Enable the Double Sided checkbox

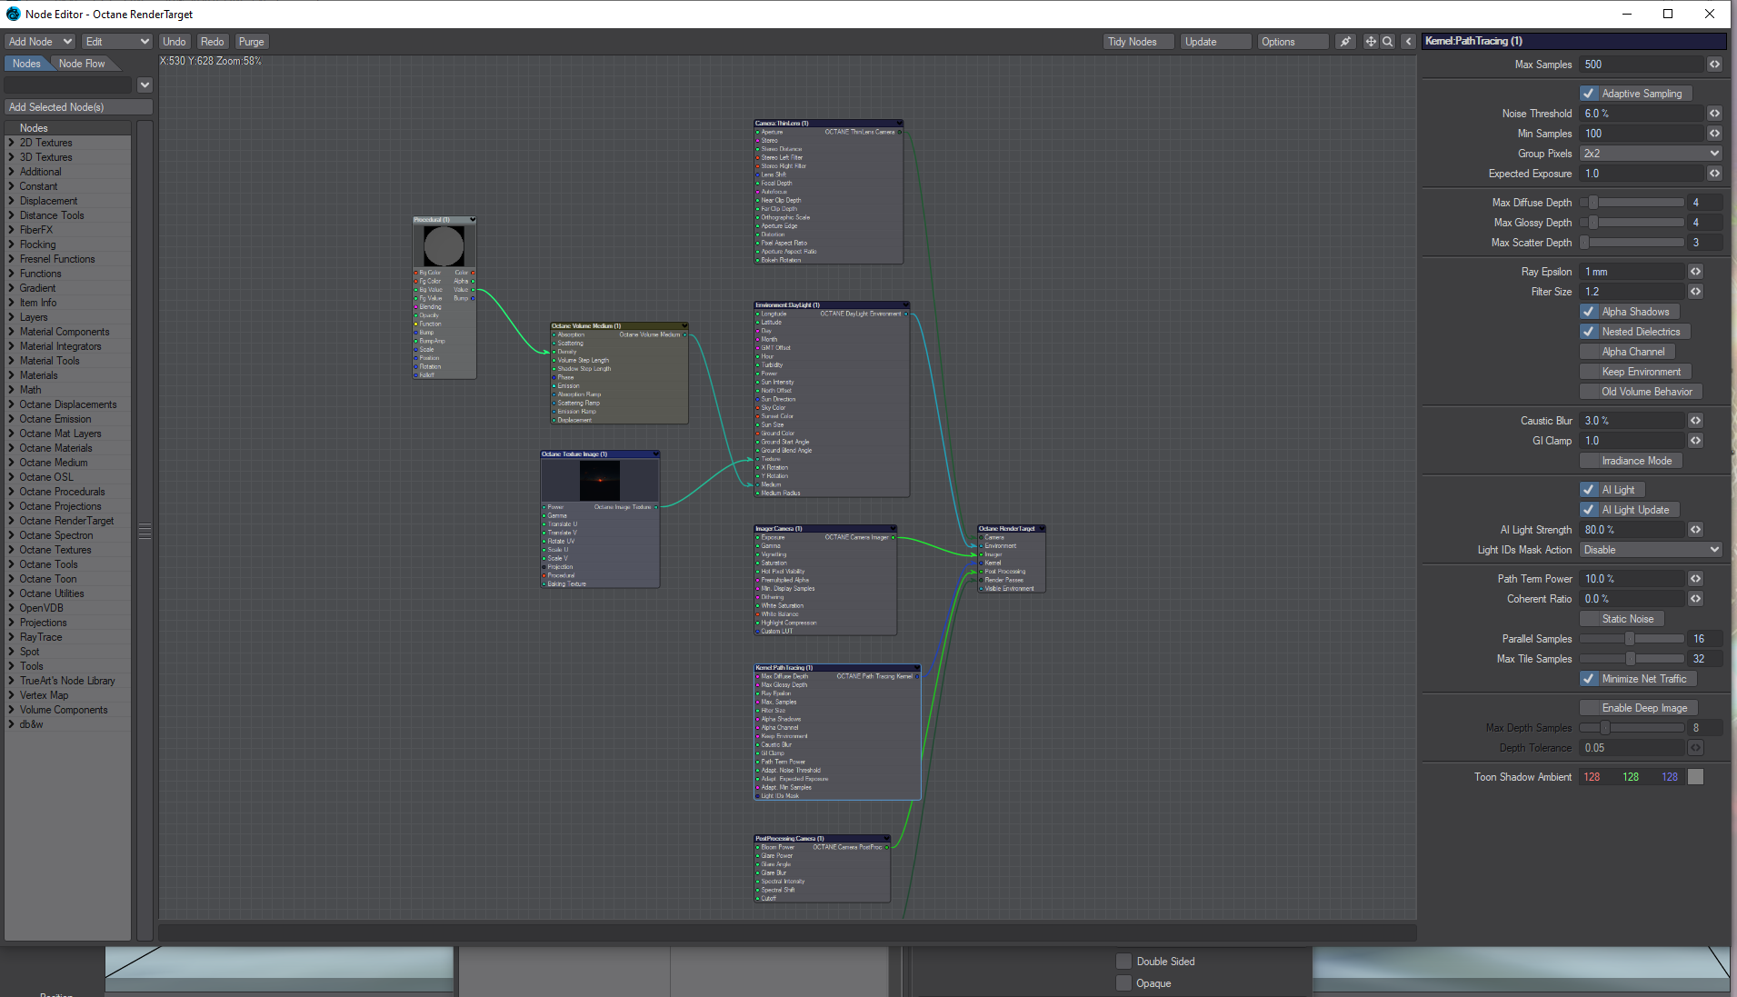pyautogui.click(x=1123, y=962)
